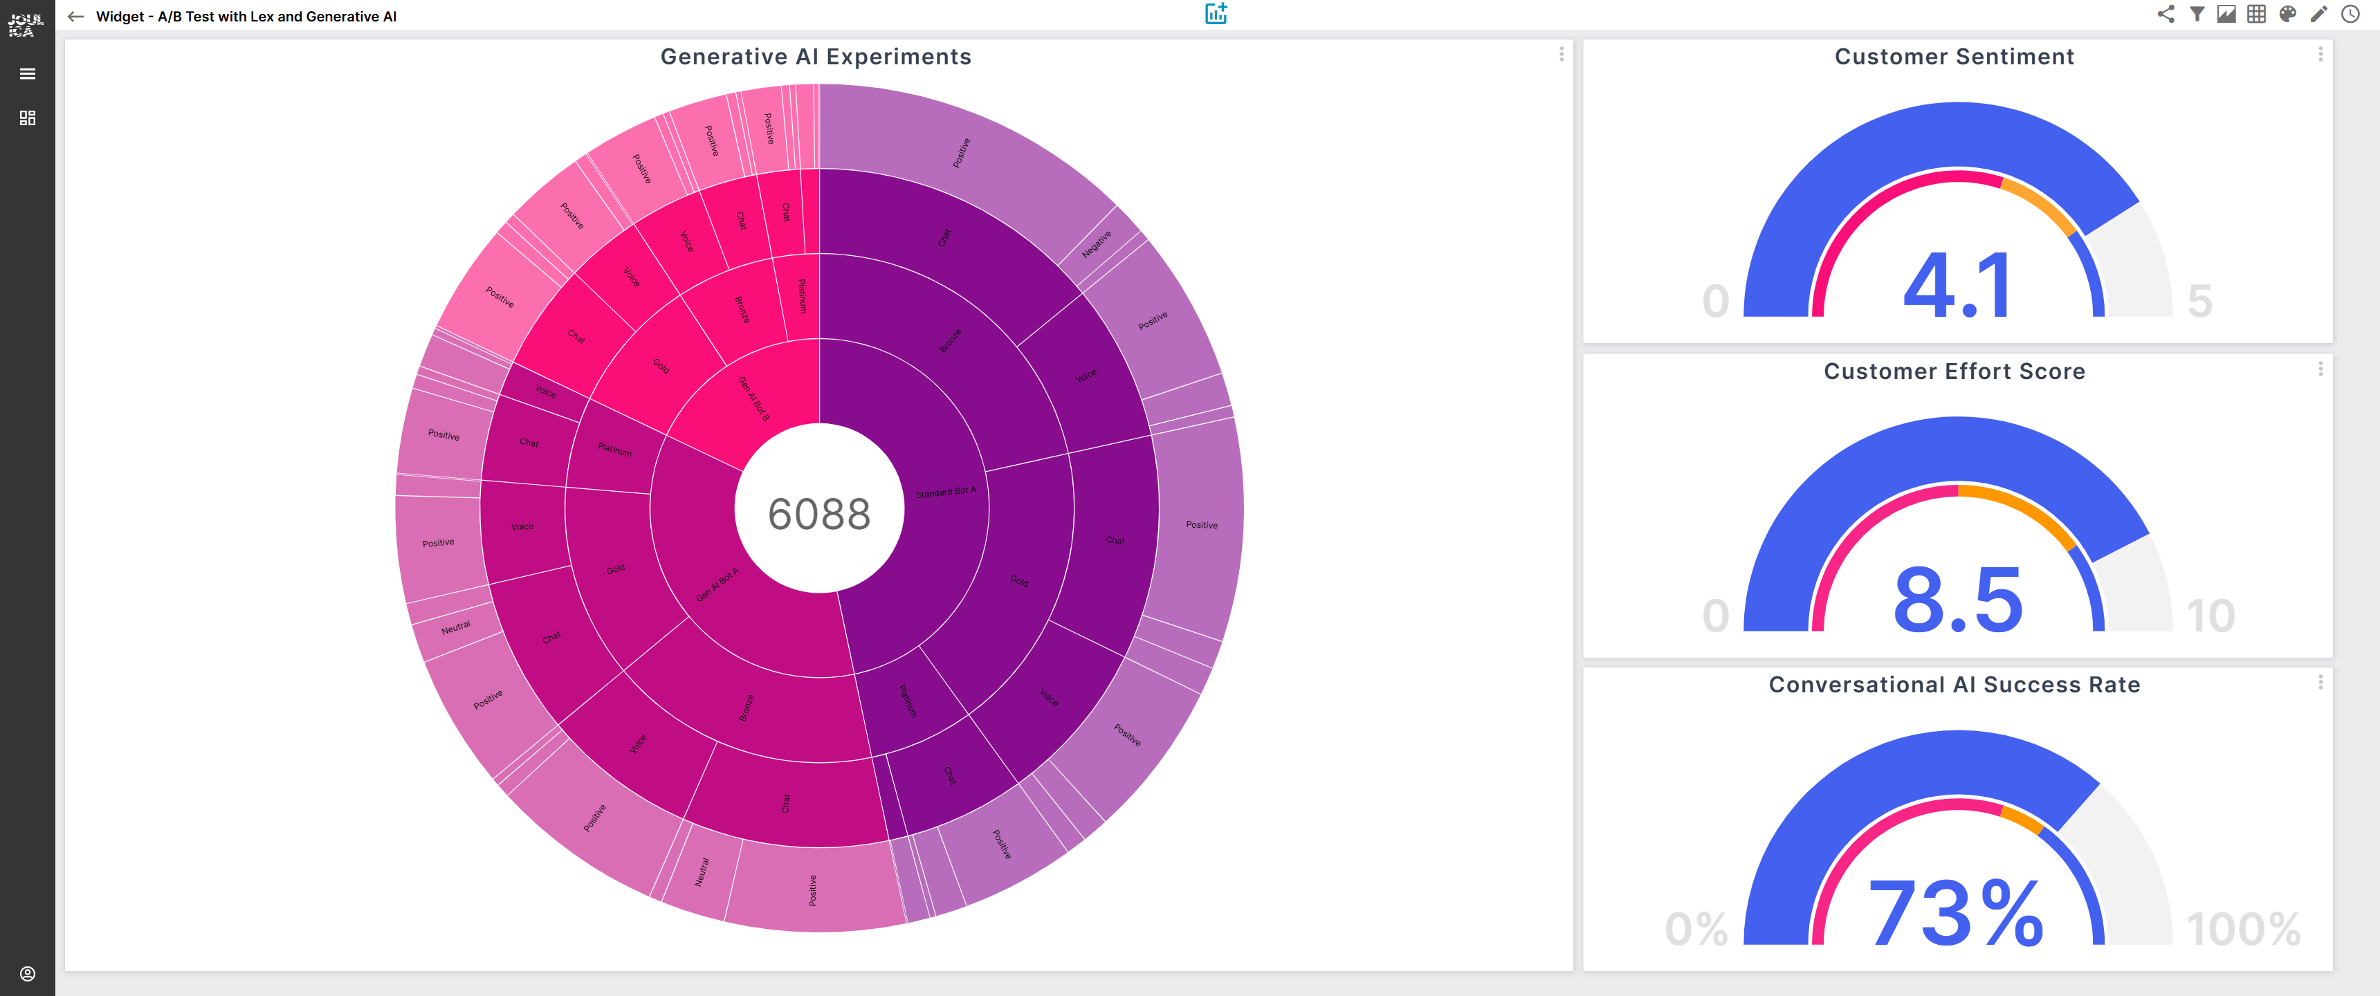2380x996 pixels.
Task: Open the clock time range icon
Action: pyautogui.click(x=2350, y=14)
